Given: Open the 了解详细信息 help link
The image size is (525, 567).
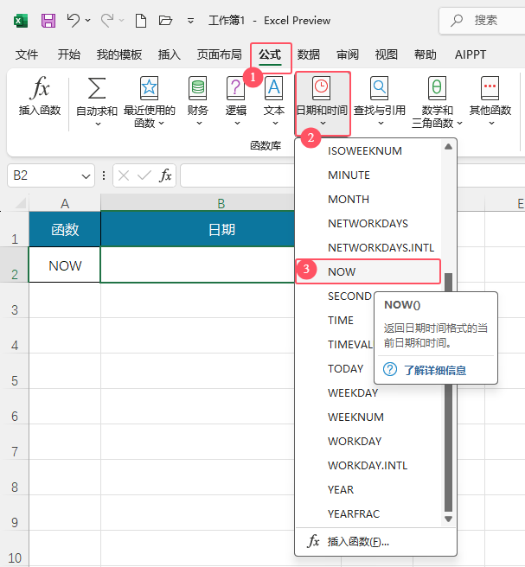Looking at the screenshot, I should tap(435, 370).
